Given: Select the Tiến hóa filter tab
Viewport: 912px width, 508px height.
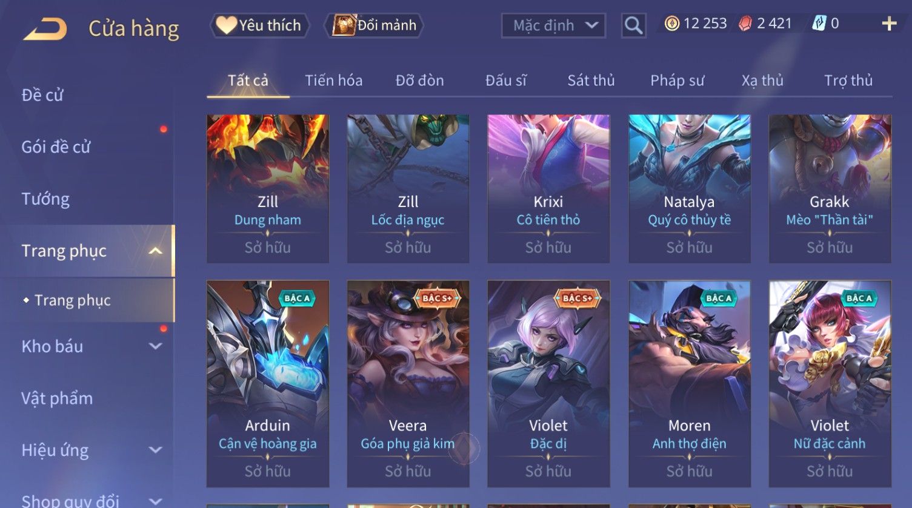Looking at the screenshot, I should 333,81.
